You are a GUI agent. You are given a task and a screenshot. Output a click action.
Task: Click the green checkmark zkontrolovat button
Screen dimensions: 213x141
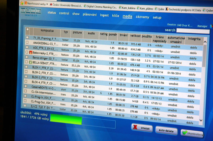pos(191,133)
